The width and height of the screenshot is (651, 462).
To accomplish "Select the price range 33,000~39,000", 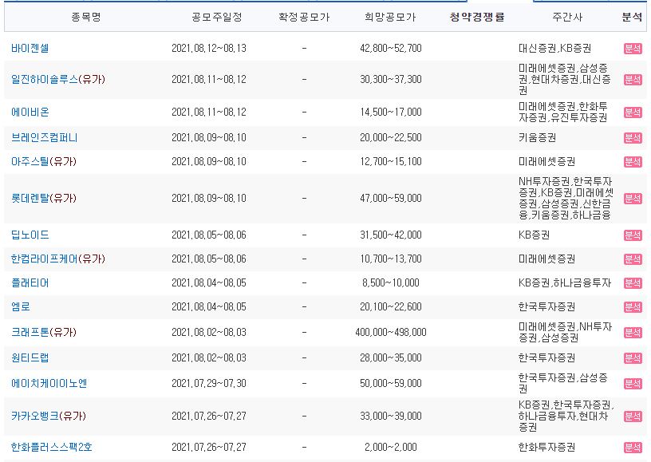I will pyautogui.click(x=391, y=416).
